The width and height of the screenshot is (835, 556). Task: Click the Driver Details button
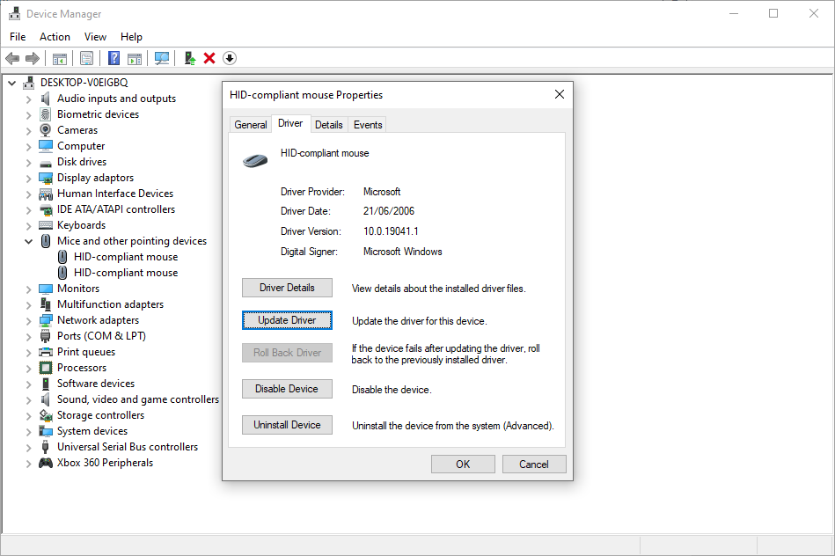point(286,287)
